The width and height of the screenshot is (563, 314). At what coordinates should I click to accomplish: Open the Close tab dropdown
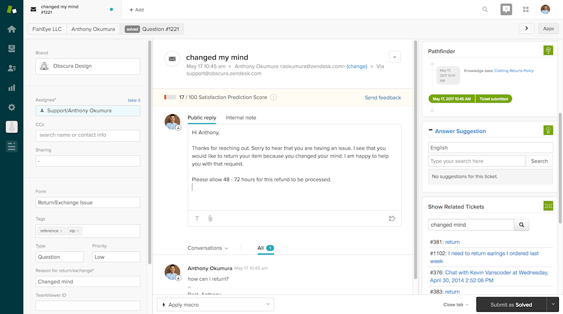pos(456,305)
